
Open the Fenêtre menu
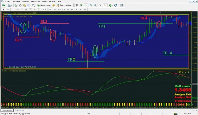(52, 1)
